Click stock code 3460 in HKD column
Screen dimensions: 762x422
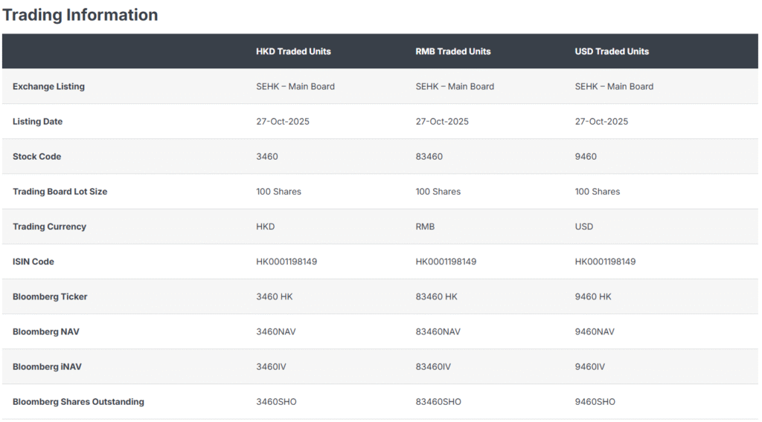click(267, 157)
